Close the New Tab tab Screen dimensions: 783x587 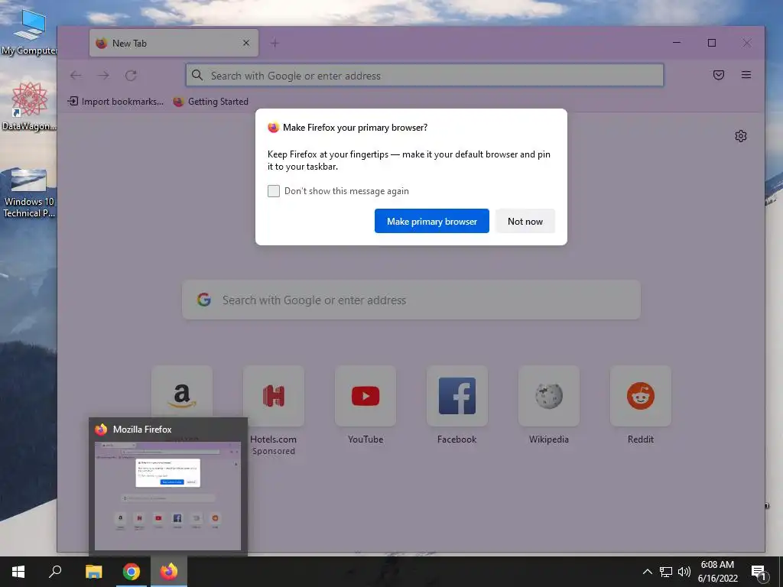click(245, 43)
